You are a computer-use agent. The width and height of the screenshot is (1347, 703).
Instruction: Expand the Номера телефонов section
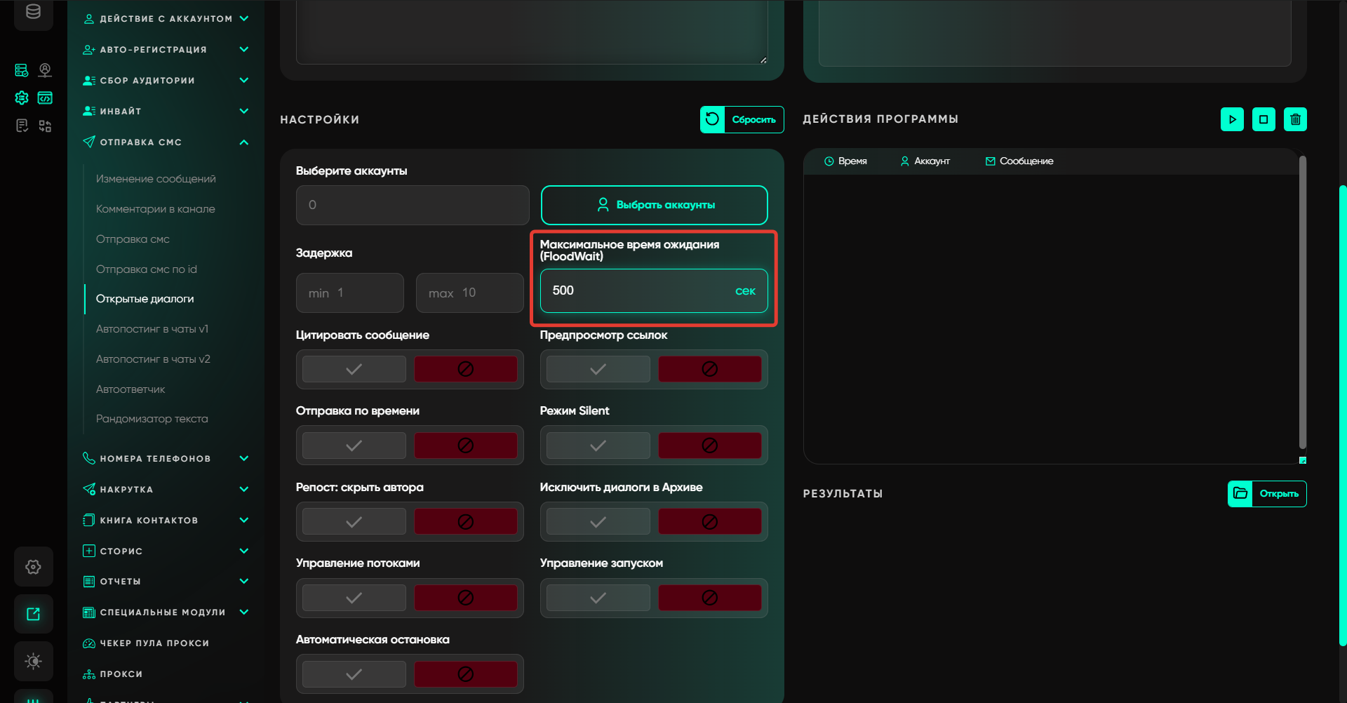pyautogui.click(x=243, y=459)
